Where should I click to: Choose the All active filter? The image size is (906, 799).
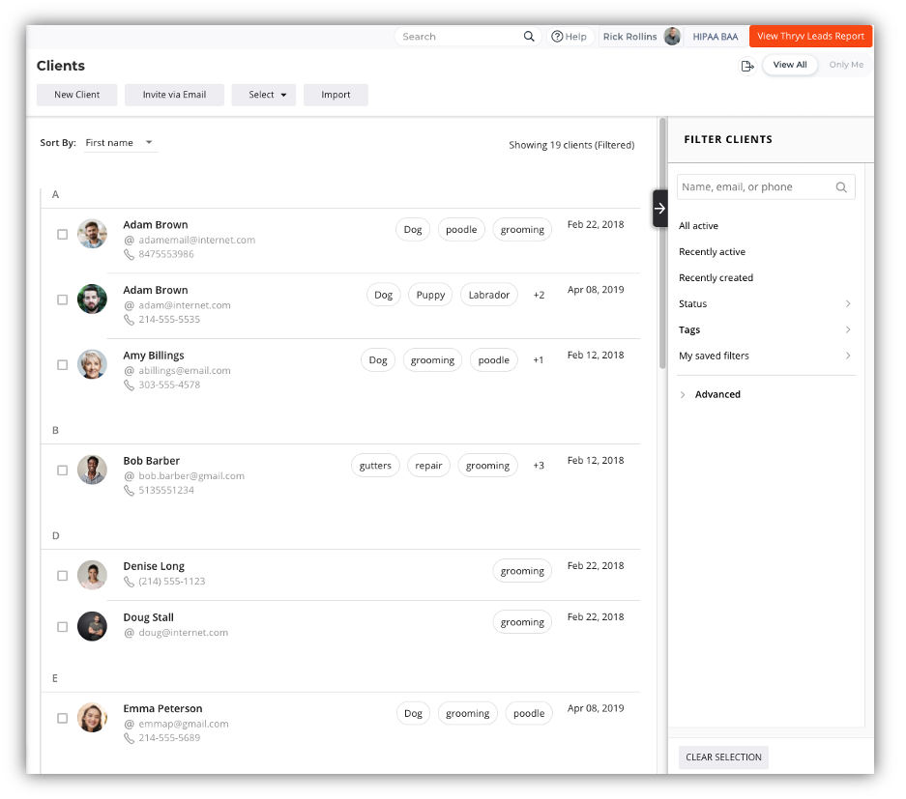click(698, 225)
